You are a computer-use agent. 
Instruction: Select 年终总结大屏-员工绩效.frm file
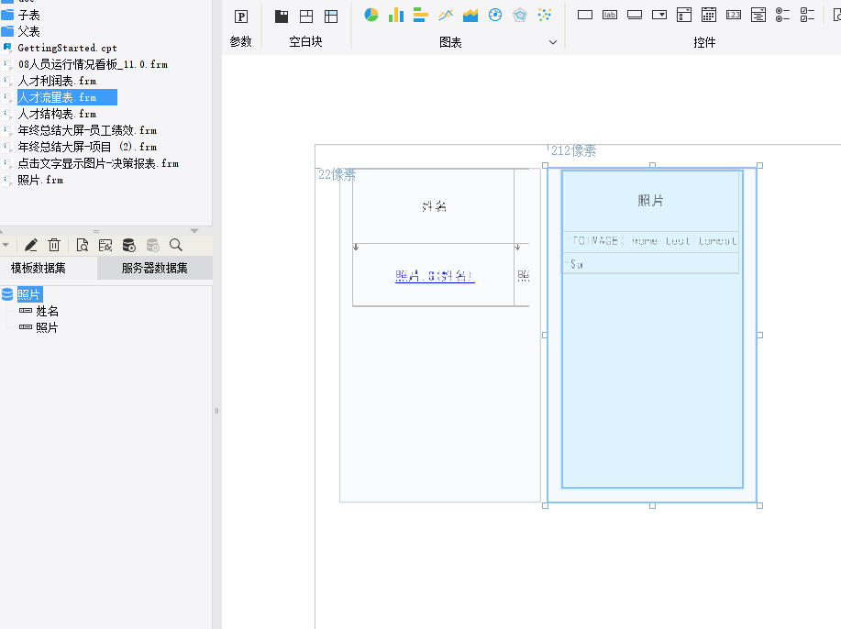click(x=87, y=130)
